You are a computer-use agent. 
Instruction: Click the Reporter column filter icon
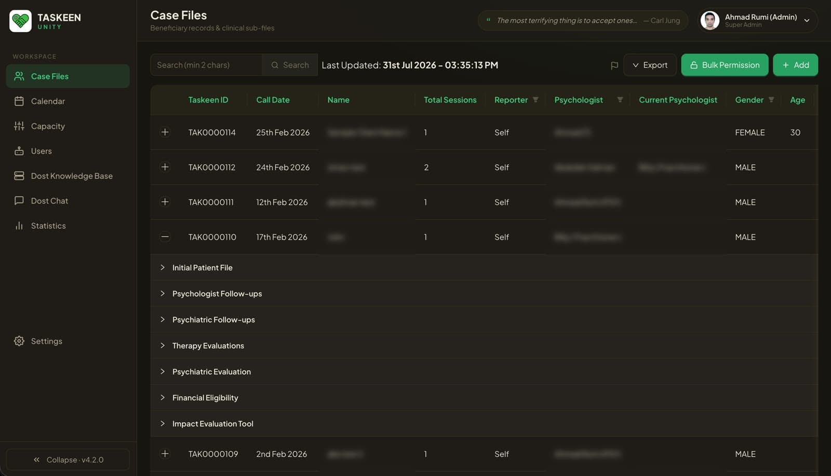click(535, 100)
